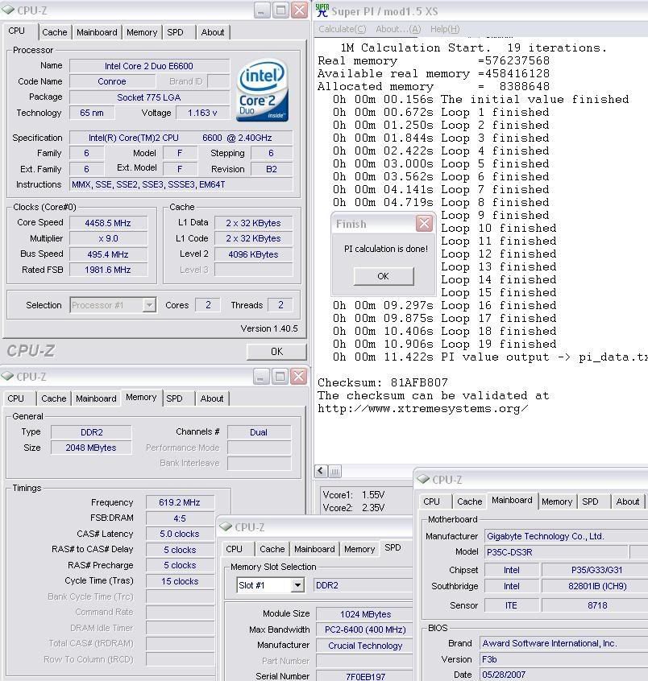Click the FSB:DRAM value 4:5
This screenshot has height=681, width=648.
(x=180, y=518)
